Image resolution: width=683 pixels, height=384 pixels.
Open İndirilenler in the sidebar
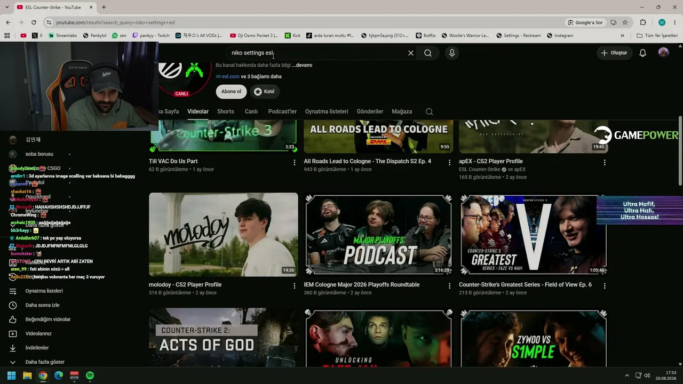tap(37, 348)
